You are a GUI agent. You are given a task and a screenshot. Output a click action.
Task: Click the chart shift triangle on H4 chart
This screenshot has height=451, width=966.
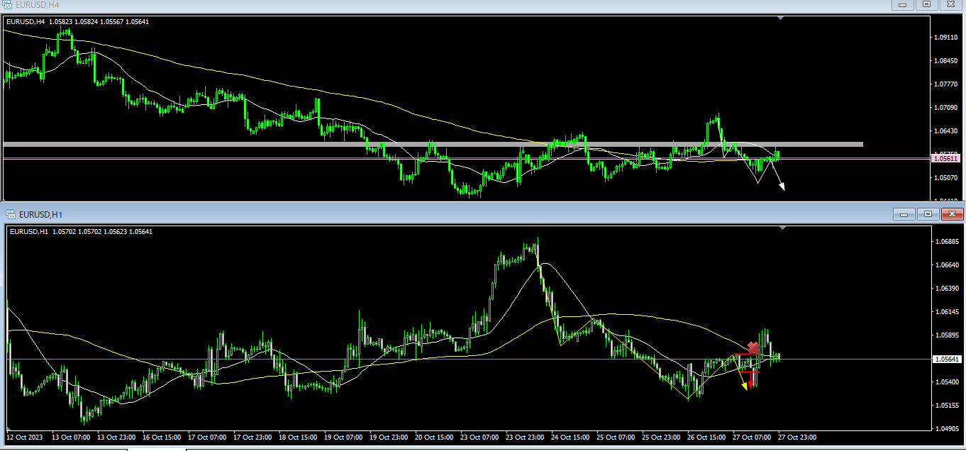[780, 18]
